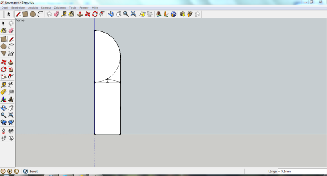Click the Look Around eye tool
The image size is (327, 176).
[x=11, y=131]
